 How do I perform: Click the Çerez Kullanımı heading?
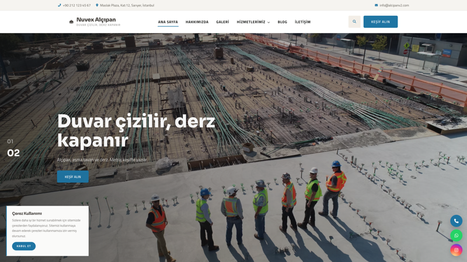(x=27, y=214)
